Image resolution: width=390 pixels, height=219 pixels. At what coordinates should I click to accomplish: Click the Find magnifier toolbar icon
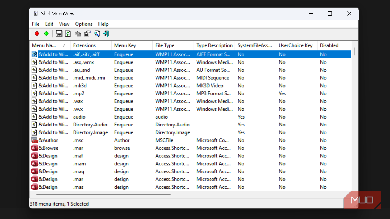point(97,34)
